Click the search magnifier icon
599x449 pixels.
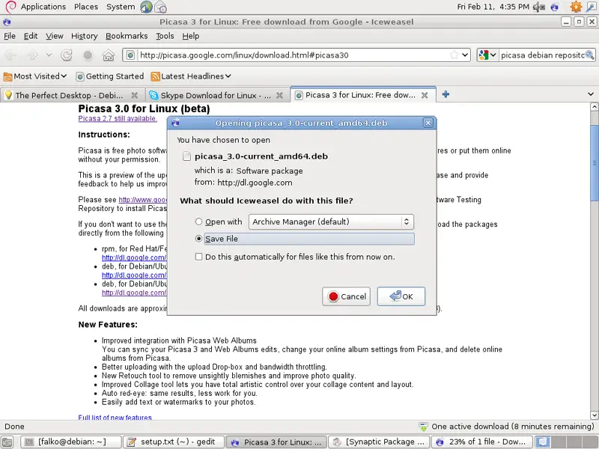point(589,55)
